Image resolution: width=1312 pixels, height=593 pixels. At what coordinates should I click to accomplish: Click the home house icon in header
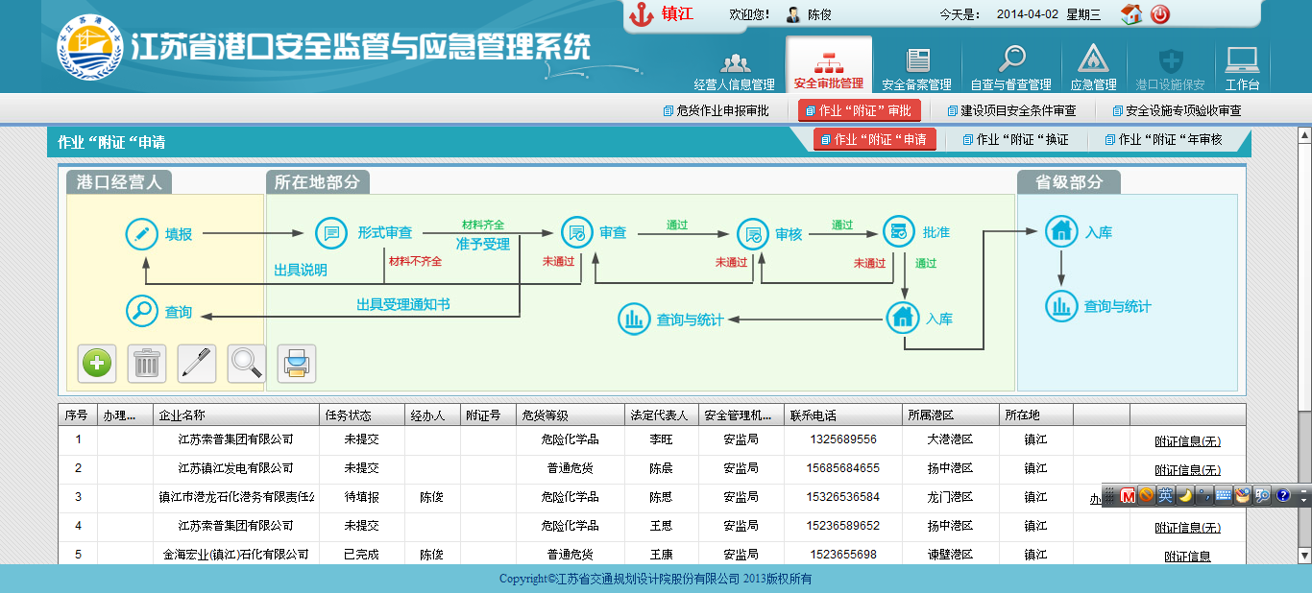coord(1131,14)
